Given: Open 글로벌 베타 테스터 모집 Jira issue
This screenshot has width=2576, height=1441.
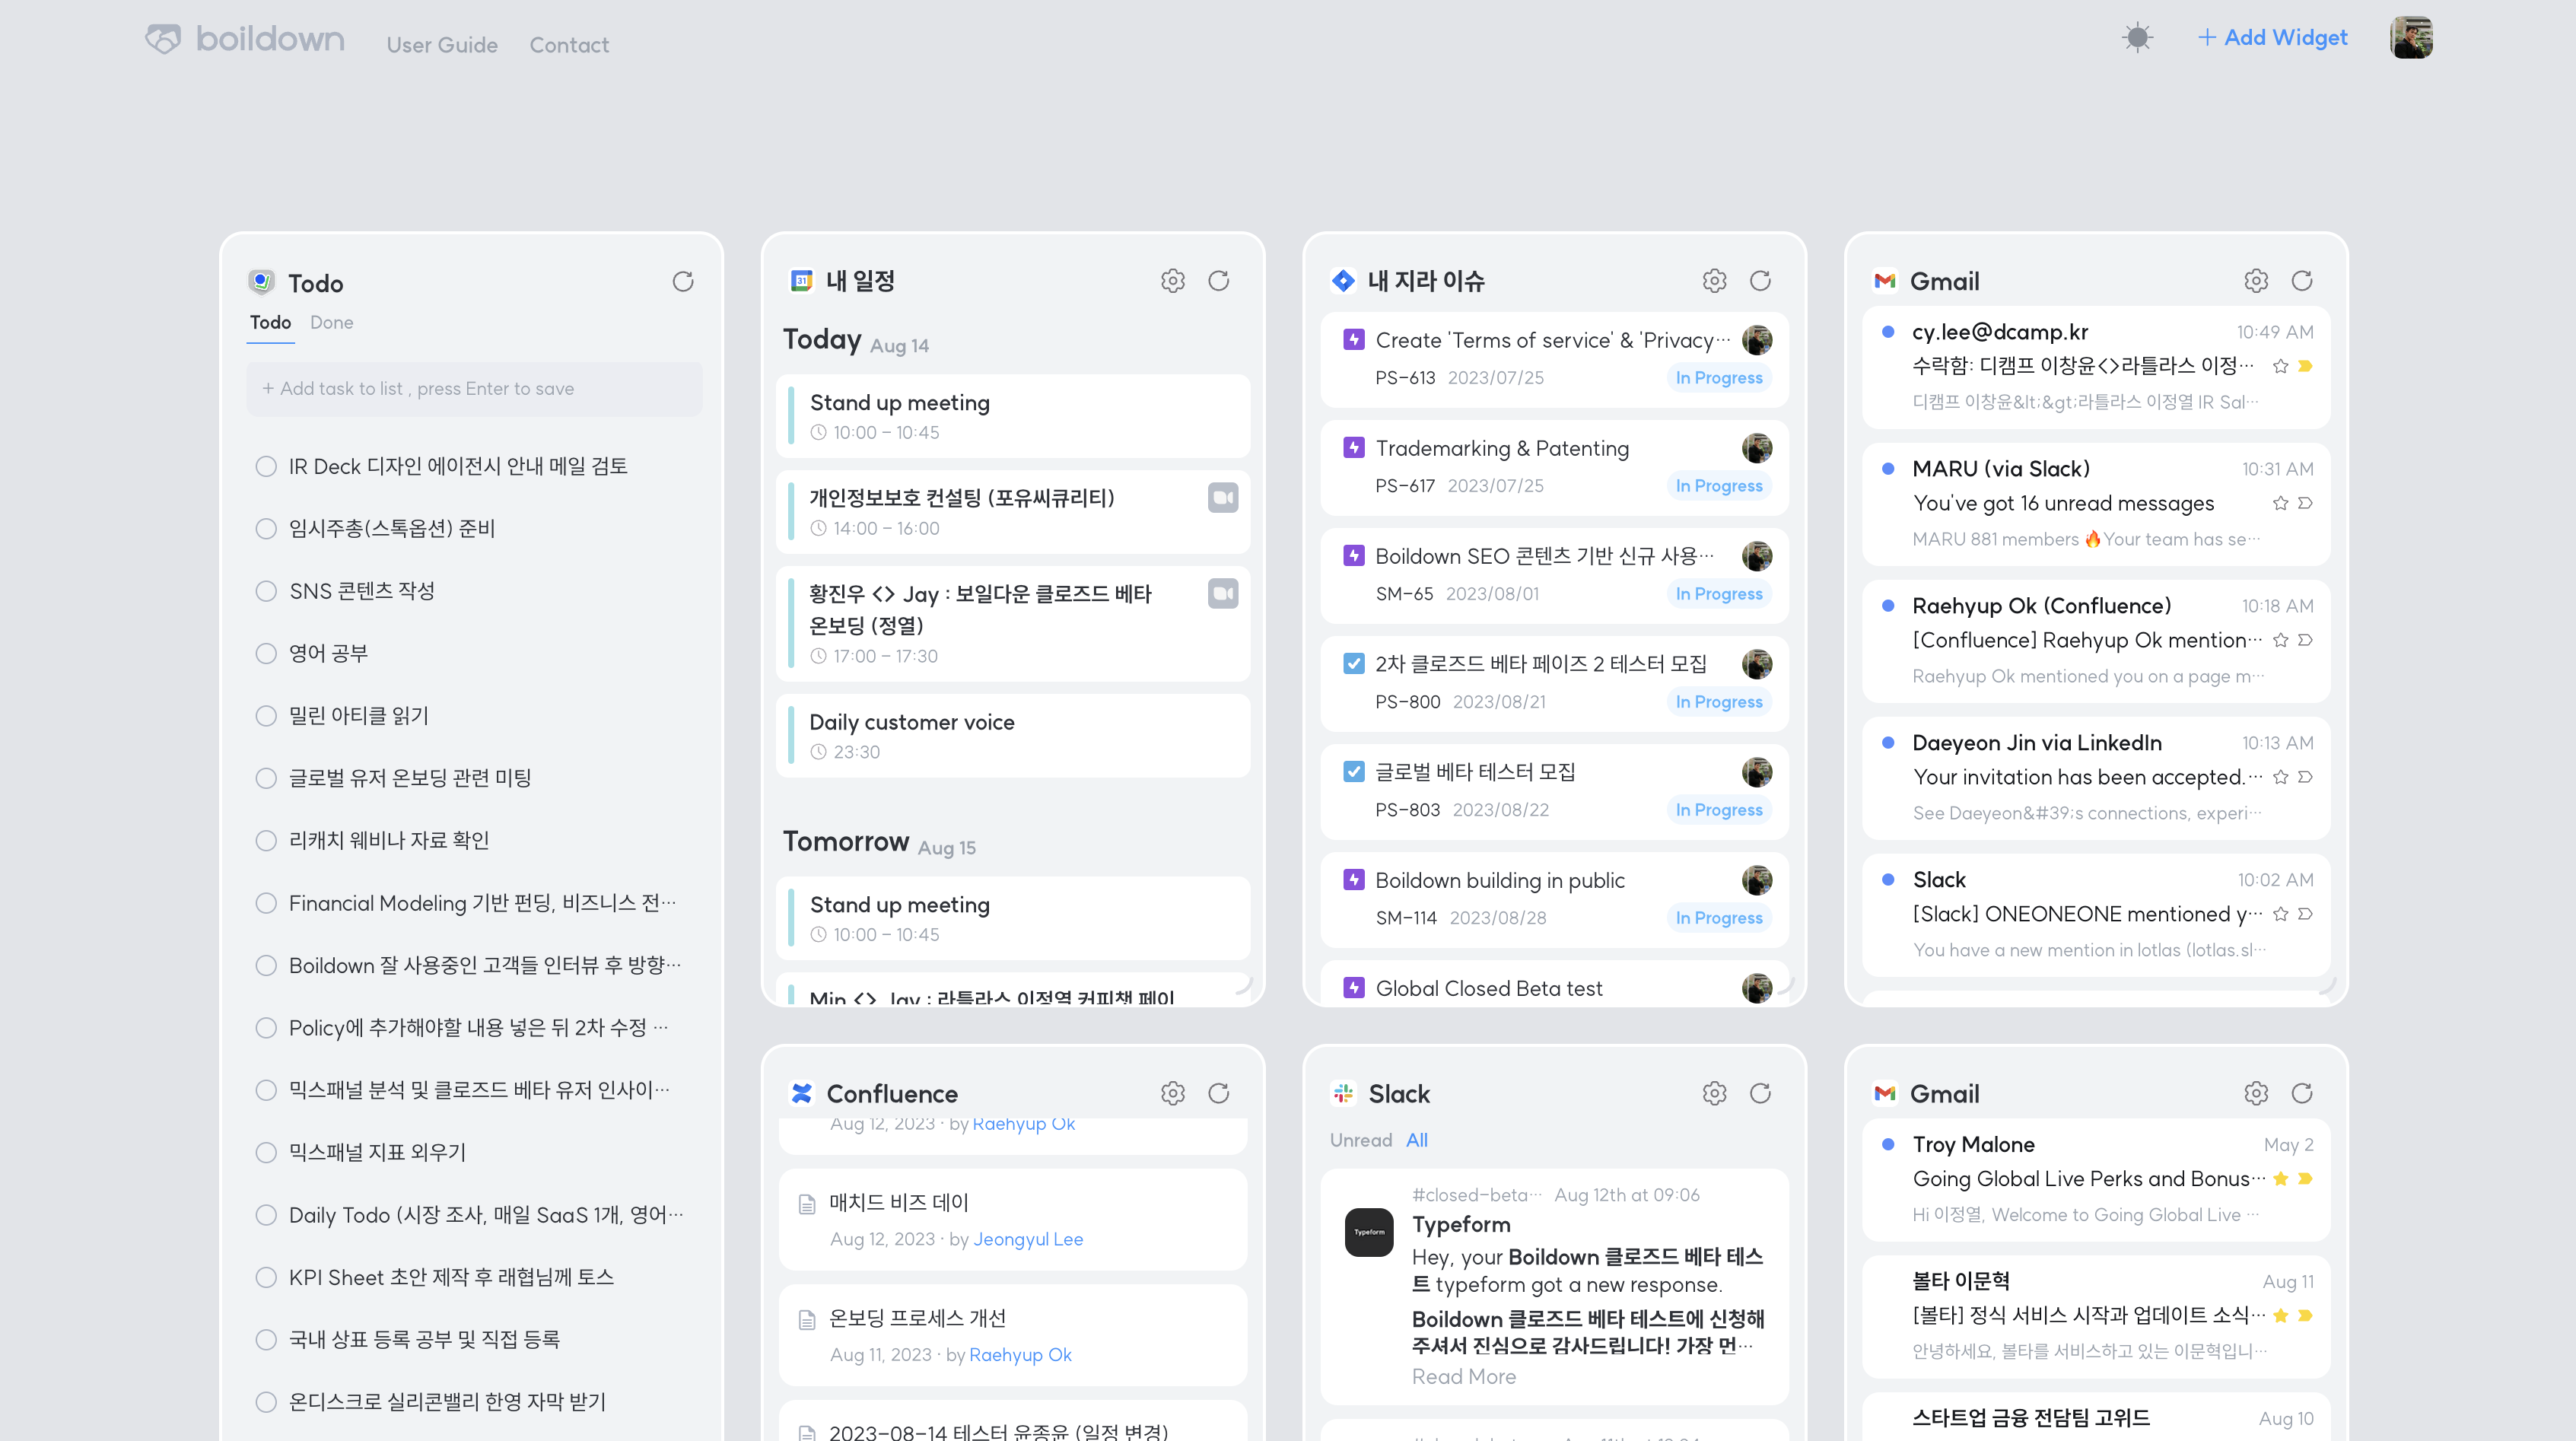Looking at the screenshot, I should [x=1554, y=791].
